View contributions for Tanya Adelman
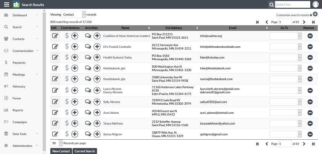Image resolution: width=322 pixels, height=154 pixels. coord(67,124)
